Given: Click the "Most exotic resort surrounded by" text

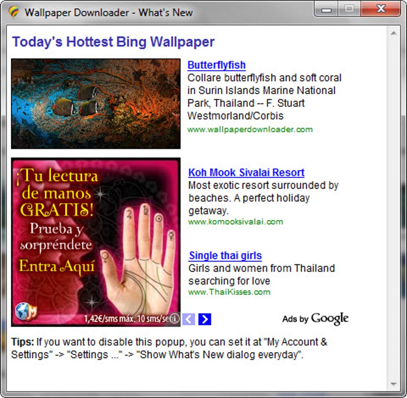Looking at the screenshot, I should tap(263, 186).
